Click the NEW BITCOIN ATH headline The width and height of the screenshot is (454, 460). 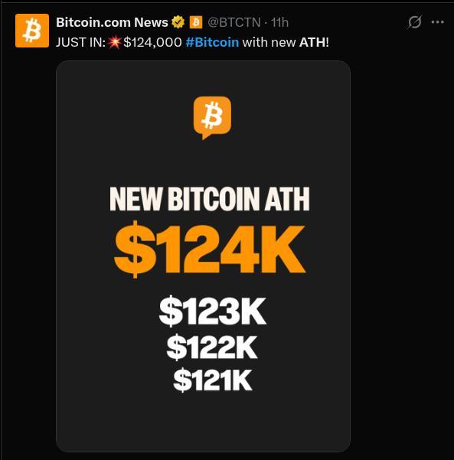[x=210, y=199]
